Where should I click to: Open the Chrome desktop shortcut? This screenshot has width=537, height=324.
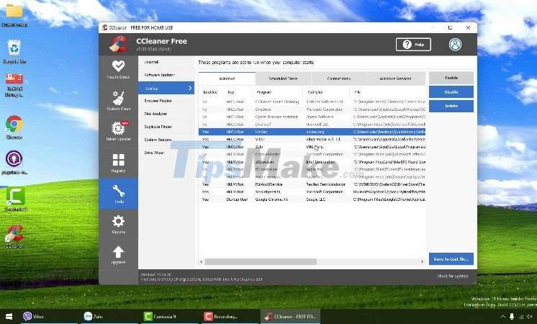click(x=14, y=127)
